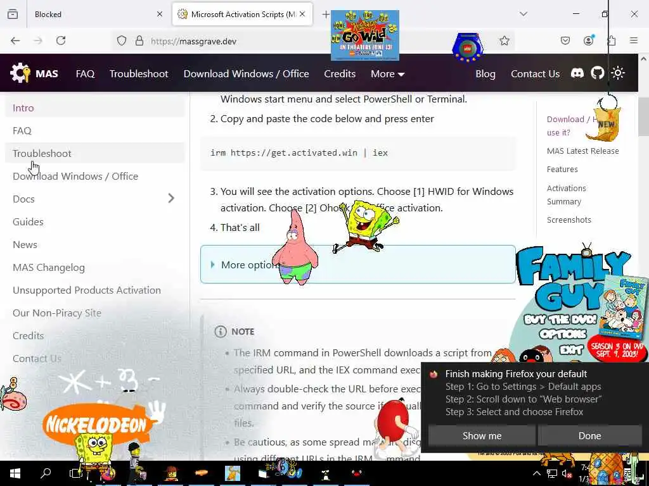Viewport: 649px width, 486px height.
Task: Open Our Non-Piracy Site link
Action: click(95, 313)
